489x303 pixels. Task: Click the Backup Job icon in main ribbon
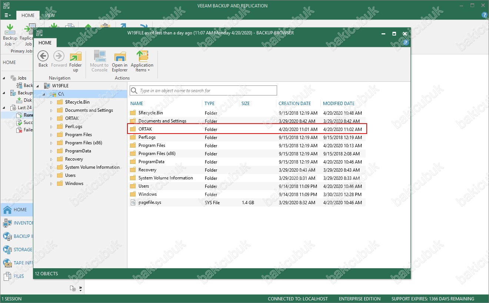point(10,29)
